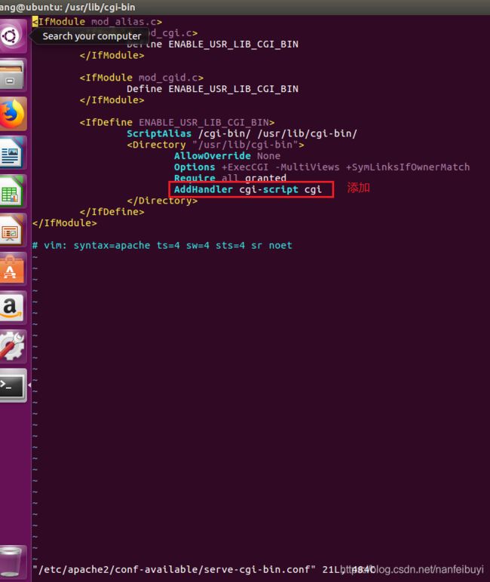490x582 pixels.
Task: Click the terminal title '/usr/lib/cgi-bin'
Action: tap(100, 7)
